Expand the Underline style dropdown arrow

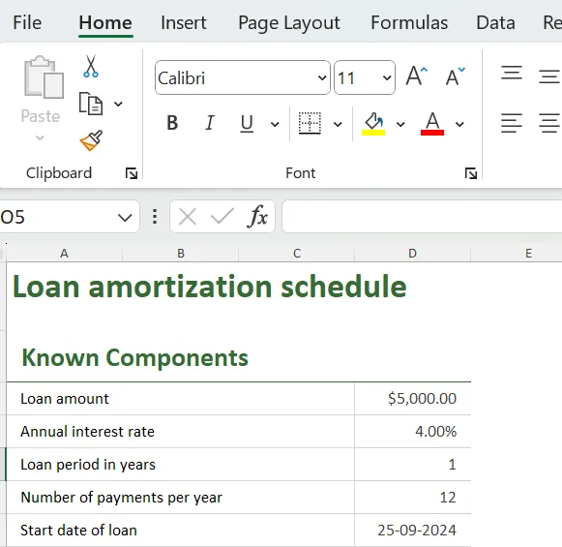pyautogui.click(x=275, y=124)
